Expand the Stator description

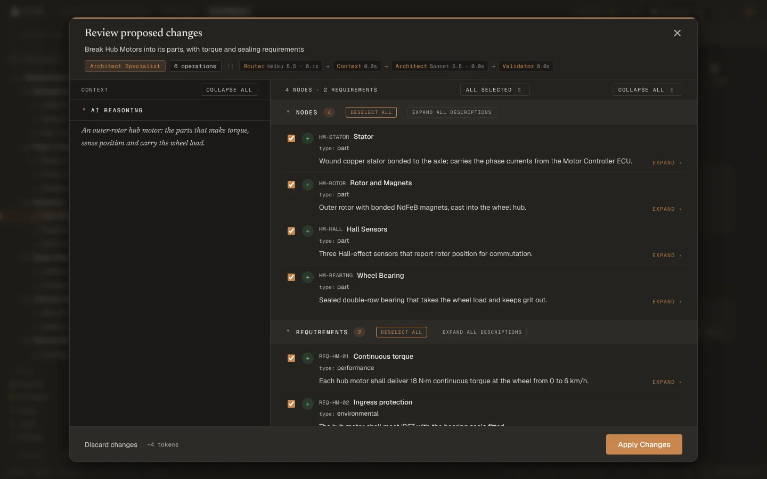(x=667, y=163)
